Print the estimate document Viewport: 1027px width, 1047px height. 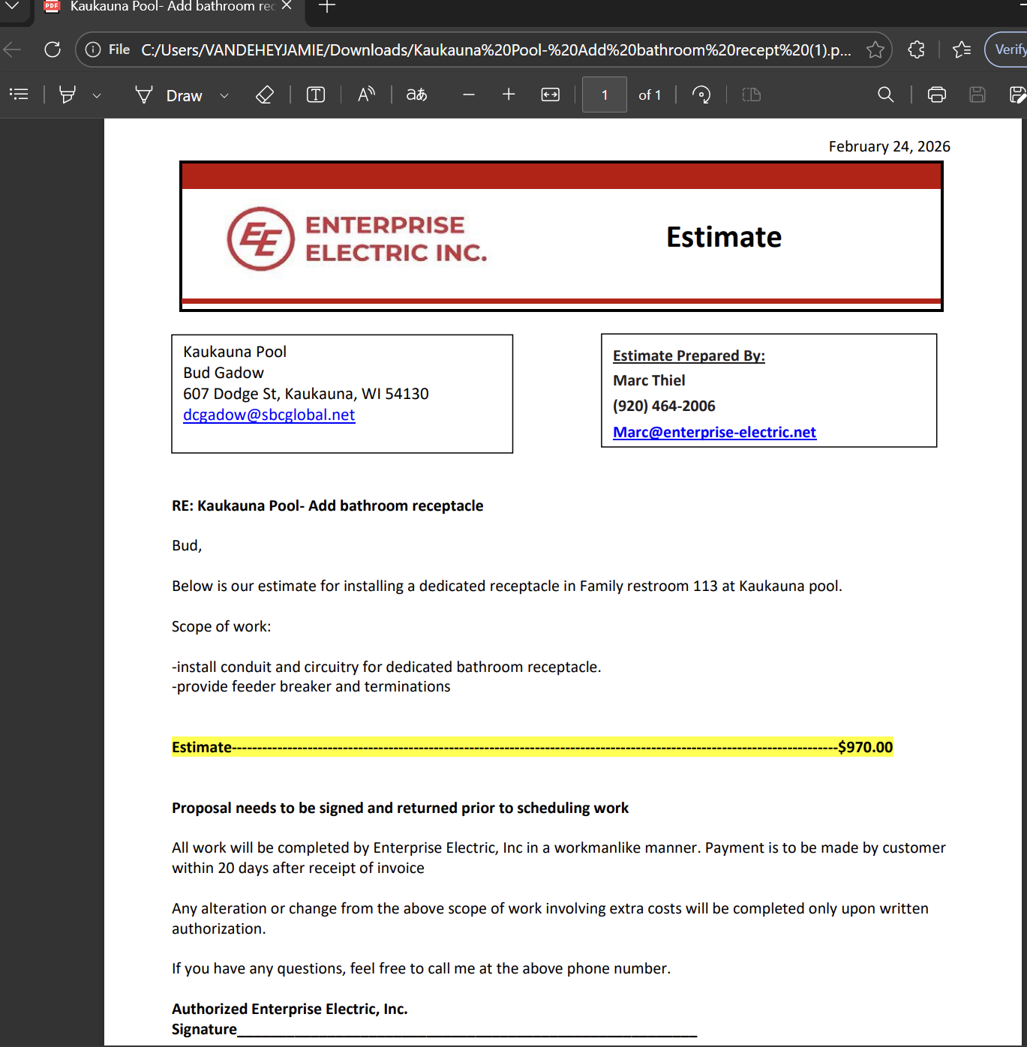(936, 94)
